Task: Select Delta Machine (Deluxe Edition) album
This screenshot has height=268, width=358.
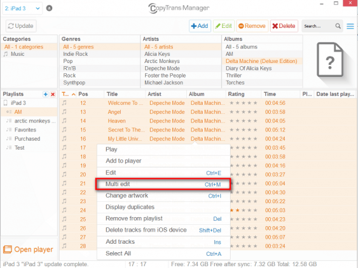Action: click(x=262, y=61)
